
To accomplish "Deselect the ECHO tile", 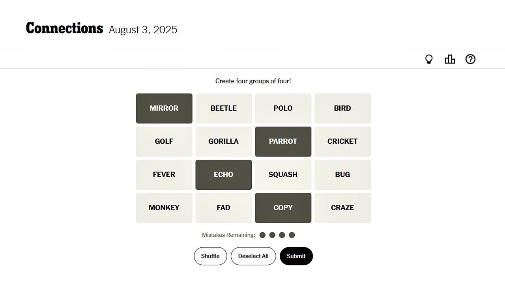I will (223, 175).
